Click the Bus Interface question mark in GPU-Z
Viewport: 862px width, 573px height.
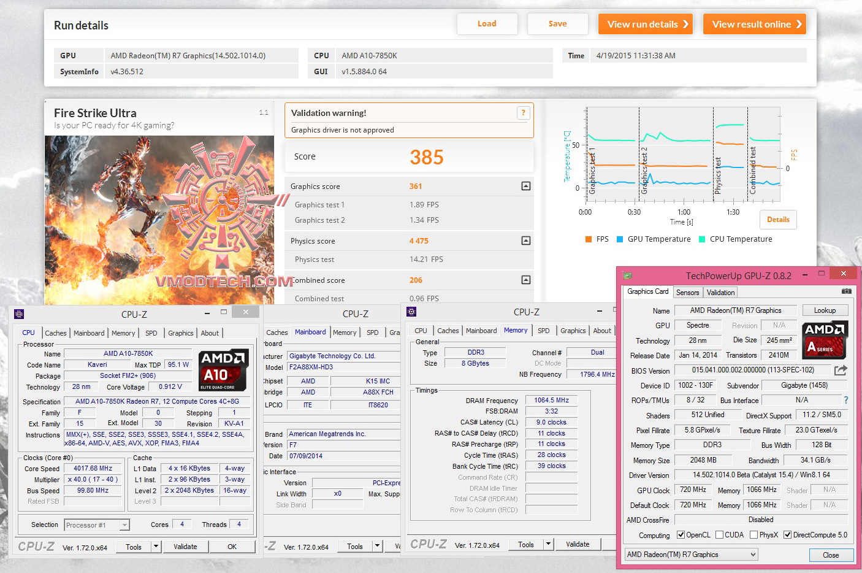[x=846, y=400]
